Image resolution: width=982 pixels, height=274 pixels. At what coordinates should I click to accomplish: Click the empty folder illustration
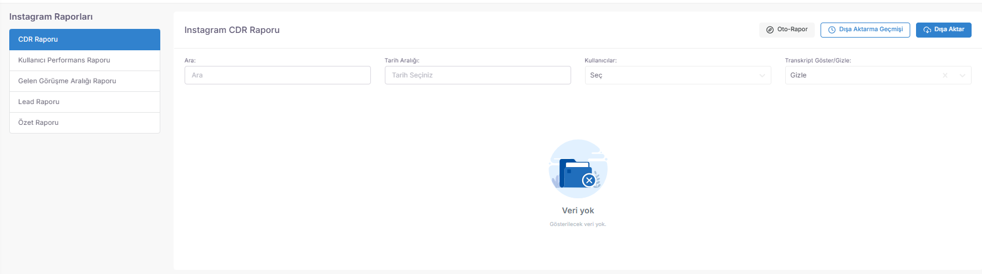pyautogui.click(x=578, y=168)
